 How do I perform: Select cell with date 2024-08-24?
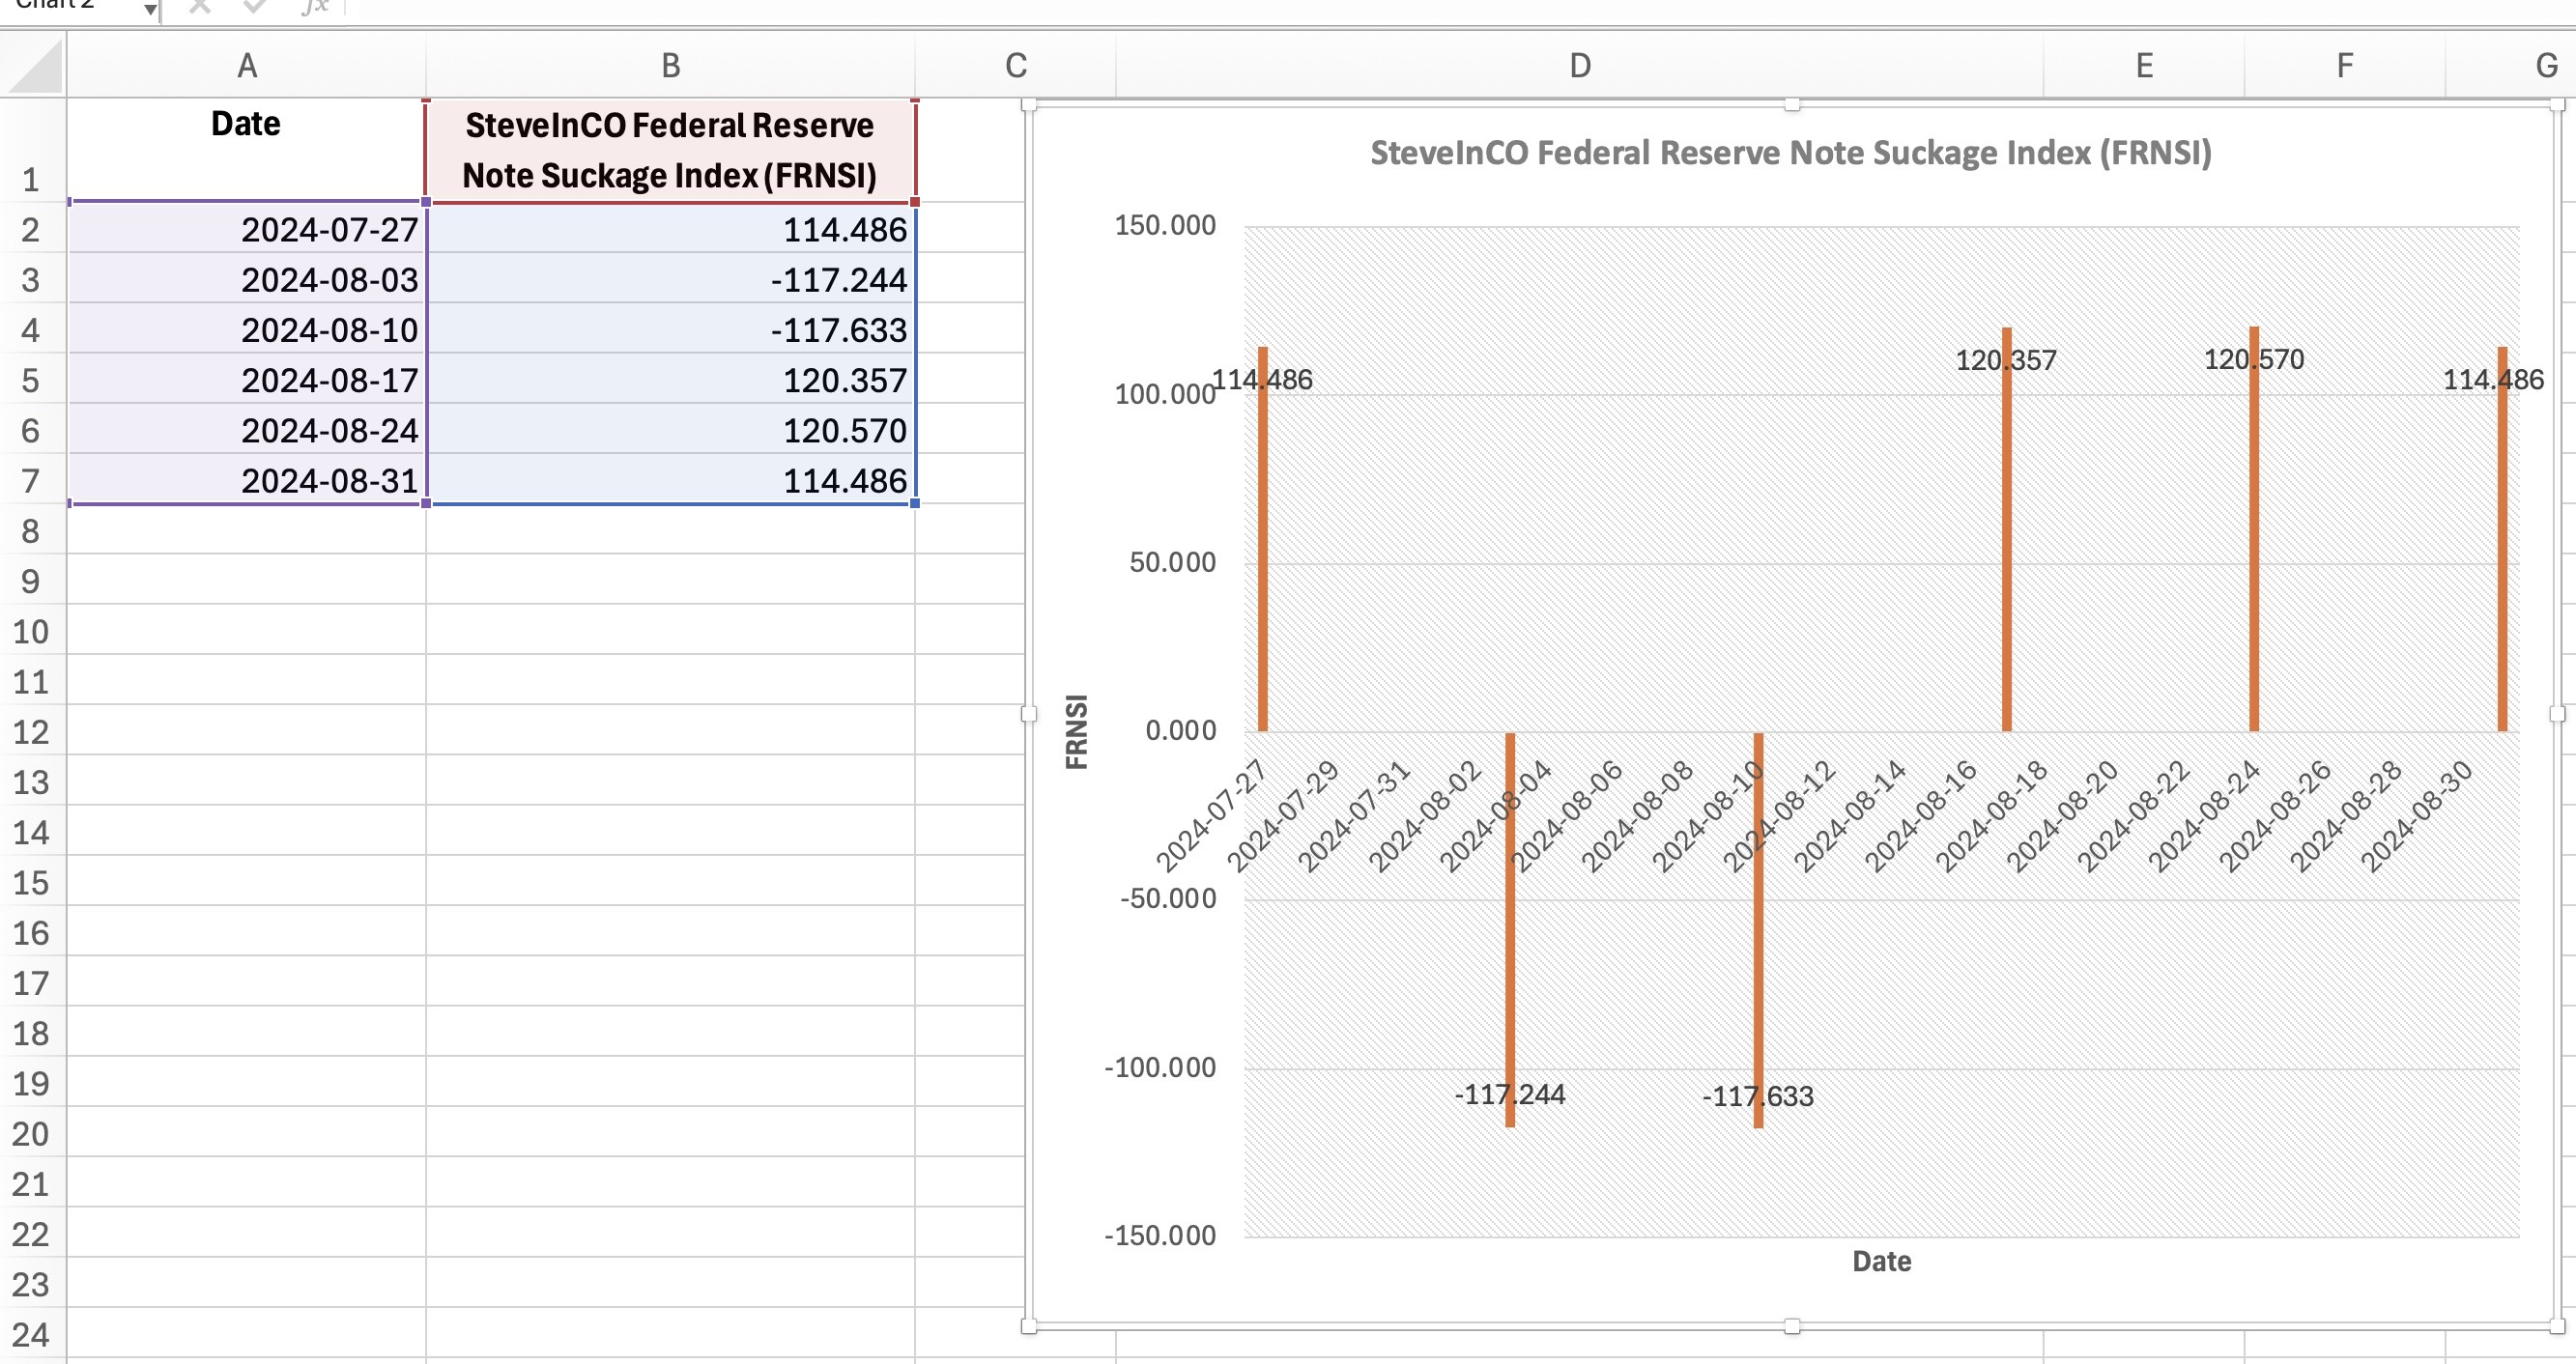coord(246,430)
